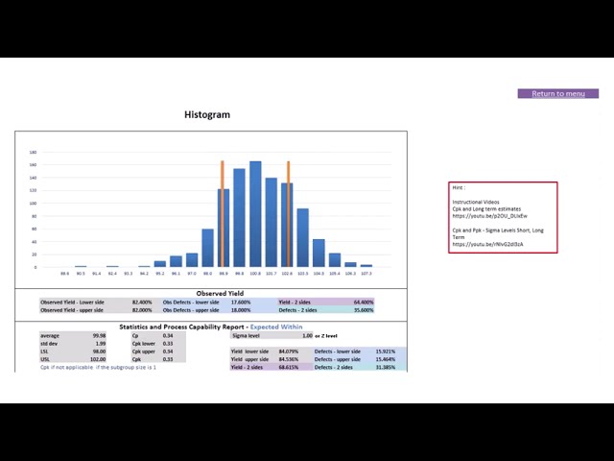Select the LSL value cell 98.00
The image size is (614, 461).
click(99, 352)
